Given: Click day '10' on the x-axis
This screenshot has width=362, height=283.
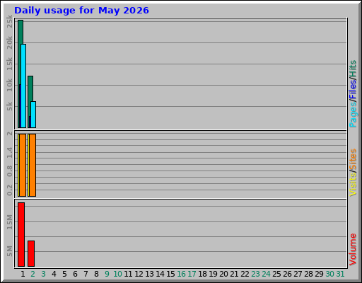Looking at the screenshot, I should tap(117, 274).
